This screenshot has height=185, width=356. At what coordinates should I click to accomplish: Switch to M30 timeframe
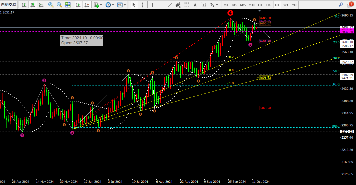point(252,5)
